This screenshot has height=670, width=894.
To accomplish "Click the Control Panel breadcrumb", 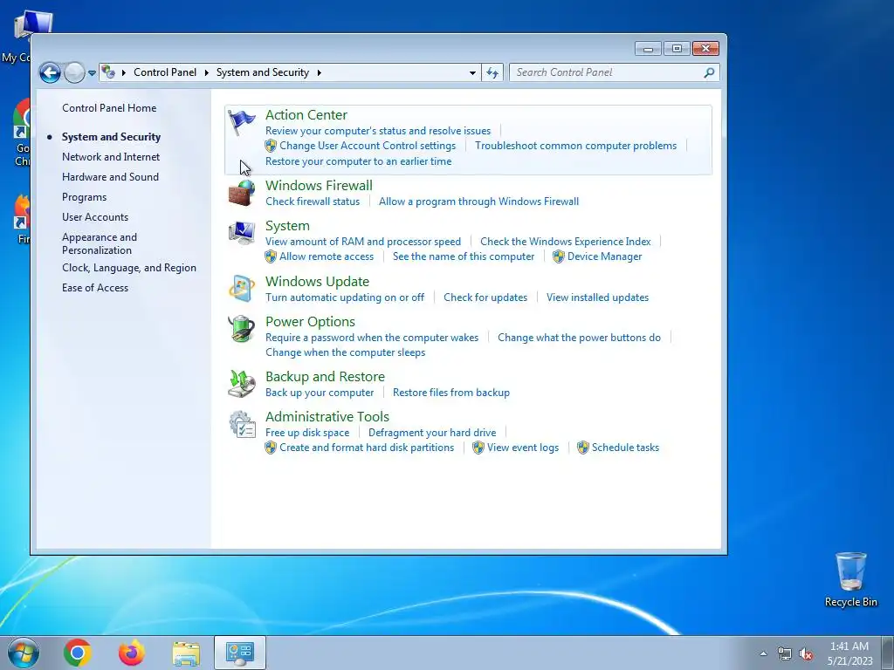I will pos(165,72).
